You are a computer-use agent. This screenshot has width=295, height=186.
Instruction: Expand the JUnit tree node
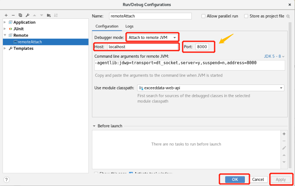coord(5,29)
